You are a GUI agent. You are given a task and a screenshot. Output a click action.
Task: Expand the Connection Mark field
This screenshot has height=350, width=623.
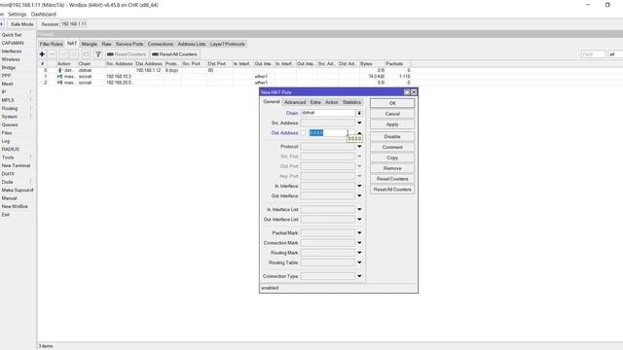click(359, 243)
